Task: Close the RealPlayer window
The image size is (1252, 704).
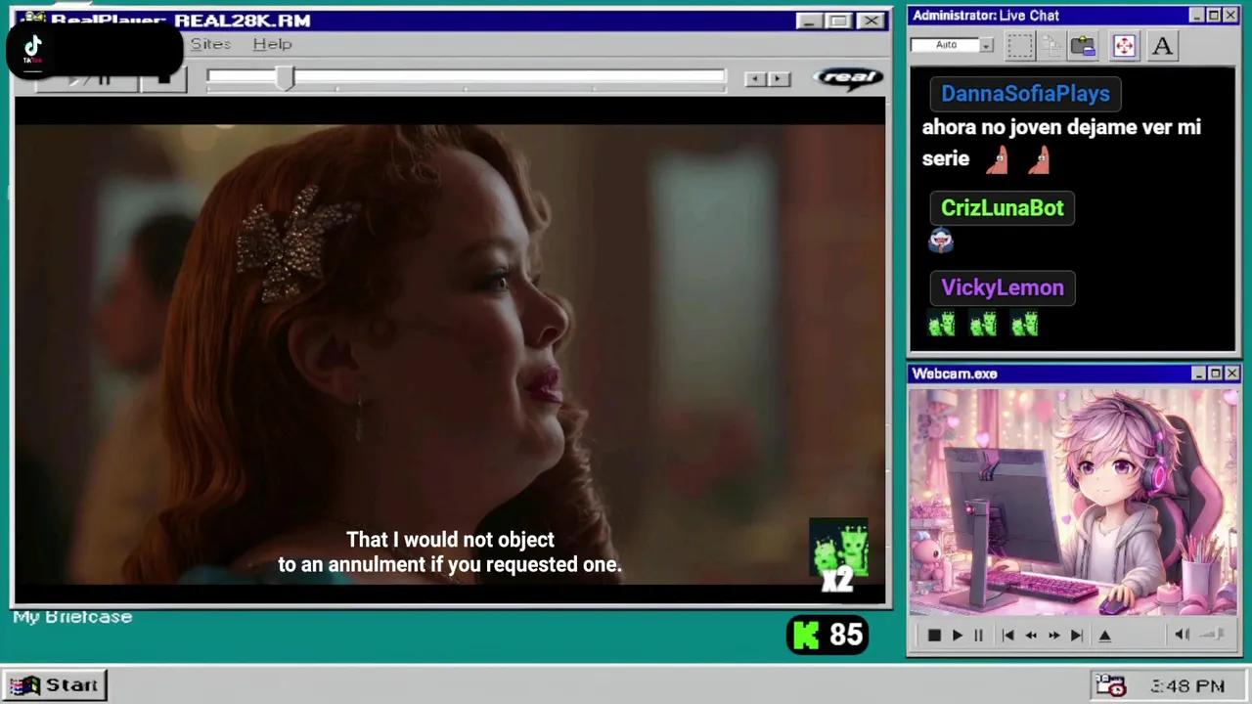Action: [870, 21]
